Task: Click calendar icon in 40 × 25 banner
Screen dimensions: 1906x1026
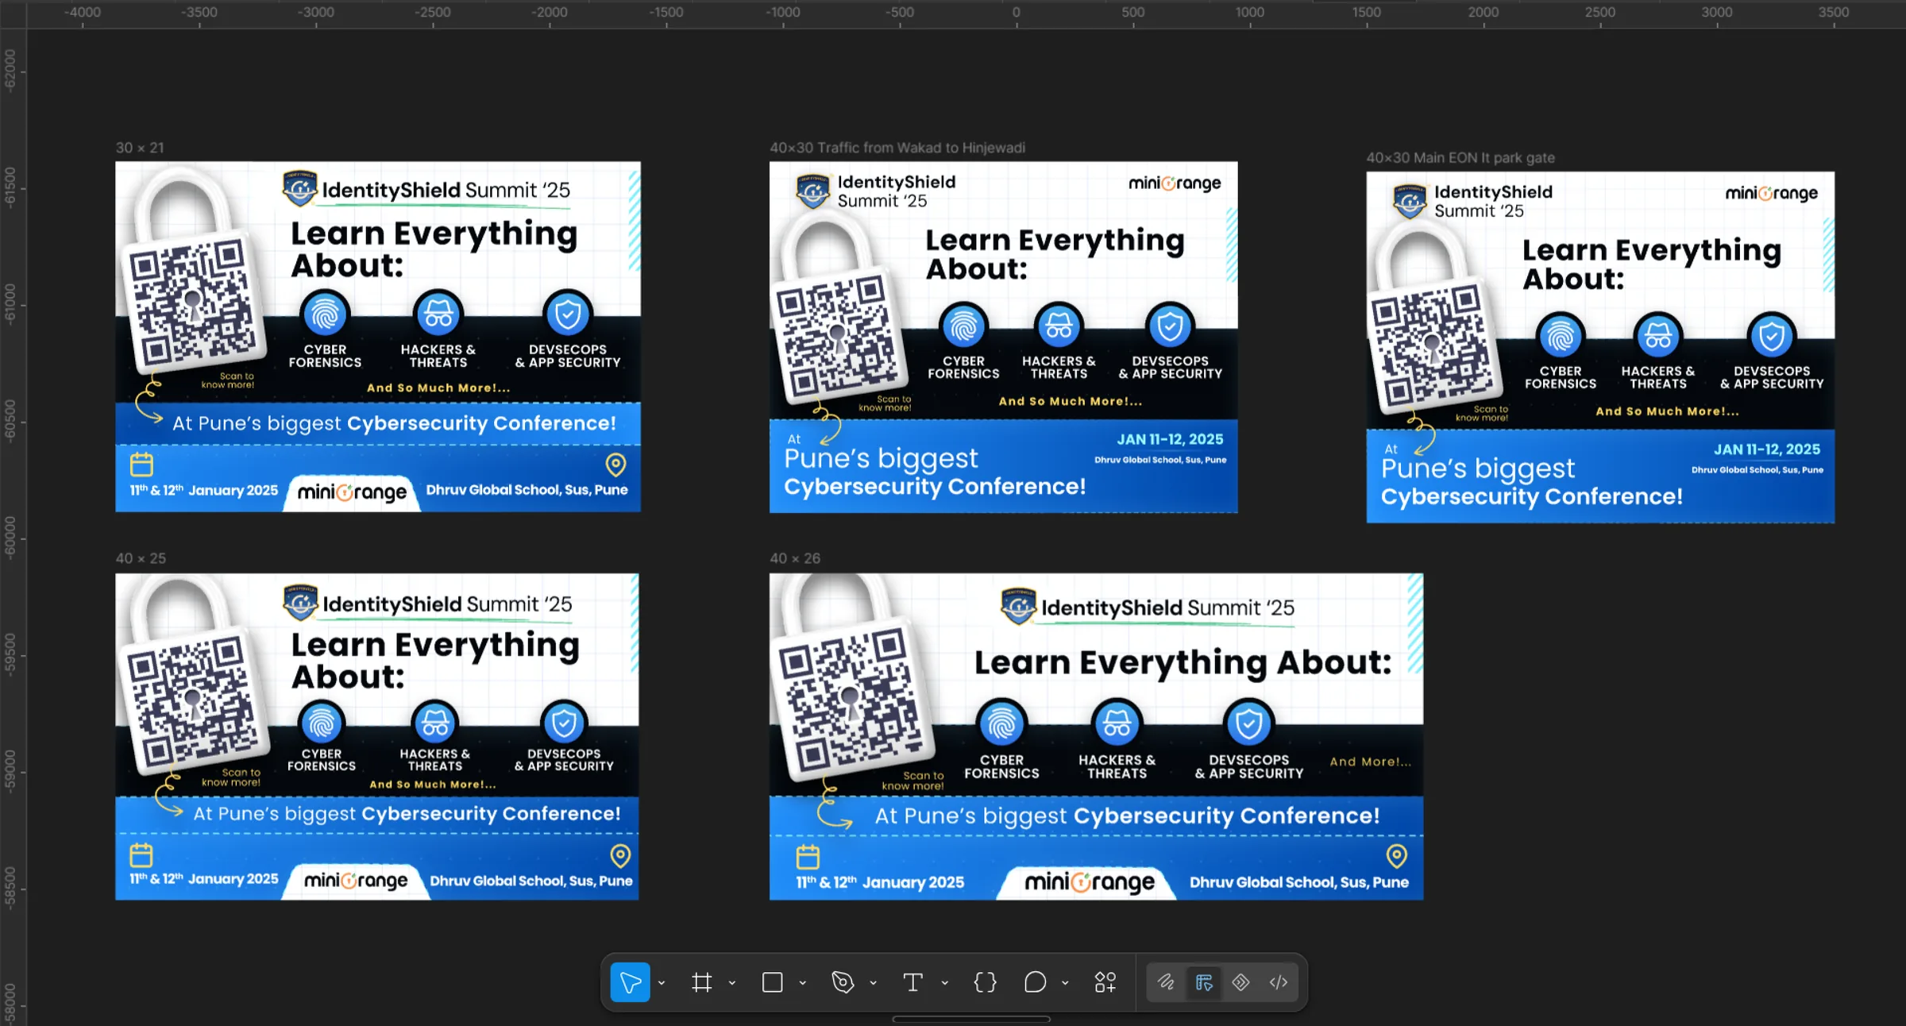Action: click(x=141, y=855)
